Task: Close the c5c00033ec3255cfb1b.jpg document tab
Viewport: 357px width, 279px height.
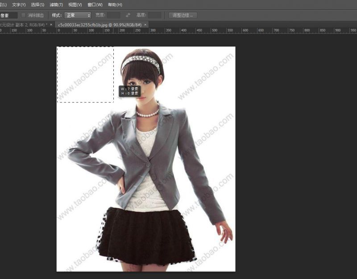Action: click(145, 24)
